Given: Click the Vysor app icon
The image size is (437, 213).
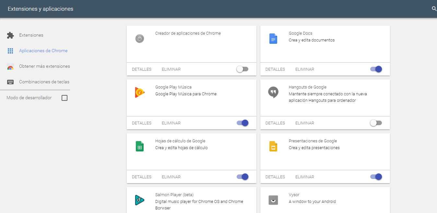Looking at the screenshot, I should click(273, 200).
